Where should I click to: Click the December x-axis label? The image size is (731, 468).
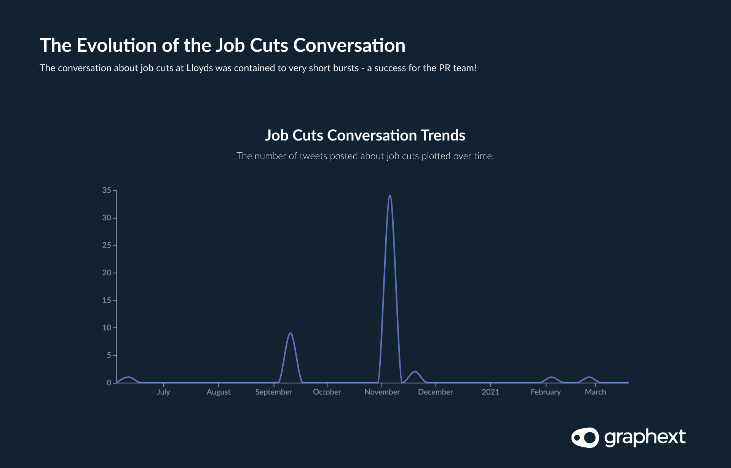[436, 392]
